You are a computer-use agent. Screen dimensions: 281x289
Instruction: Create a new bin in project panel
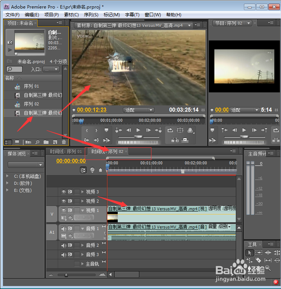pos(46,142)
